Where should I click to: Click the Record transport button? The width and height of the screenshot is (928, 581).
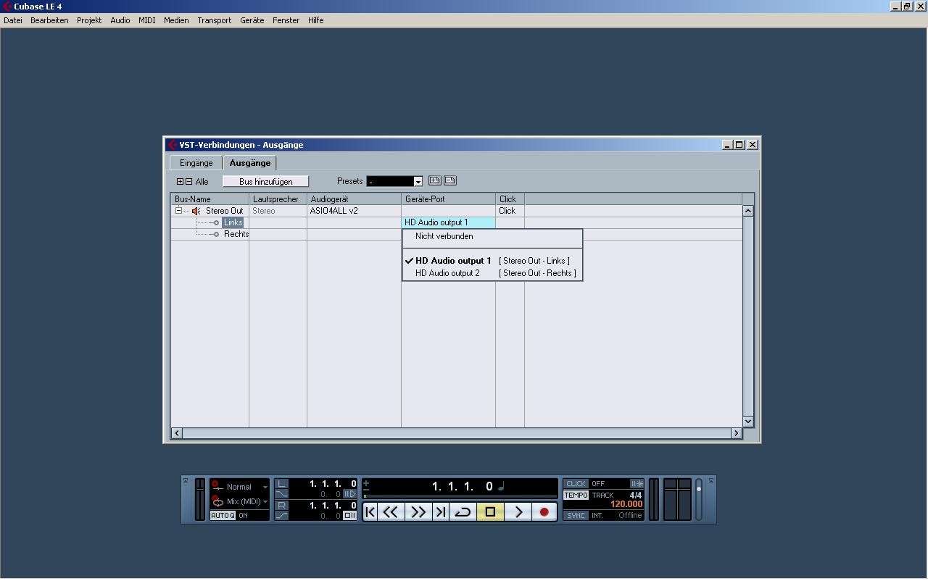pos(544,512)
